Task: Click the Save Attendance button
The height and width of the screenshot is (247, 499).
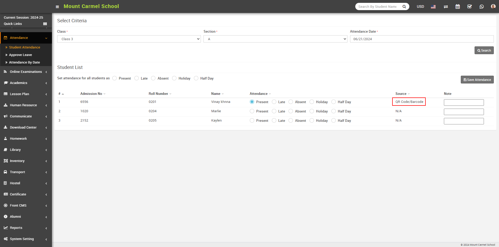Action: [x=477, y=80]
